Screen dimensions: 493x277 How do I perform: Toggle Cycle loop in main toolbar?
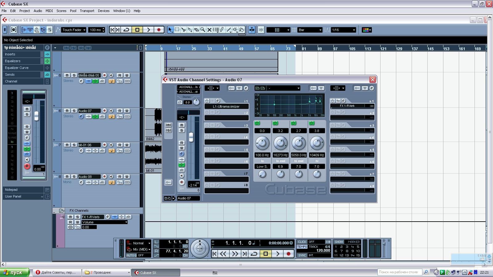click(126, 30)
